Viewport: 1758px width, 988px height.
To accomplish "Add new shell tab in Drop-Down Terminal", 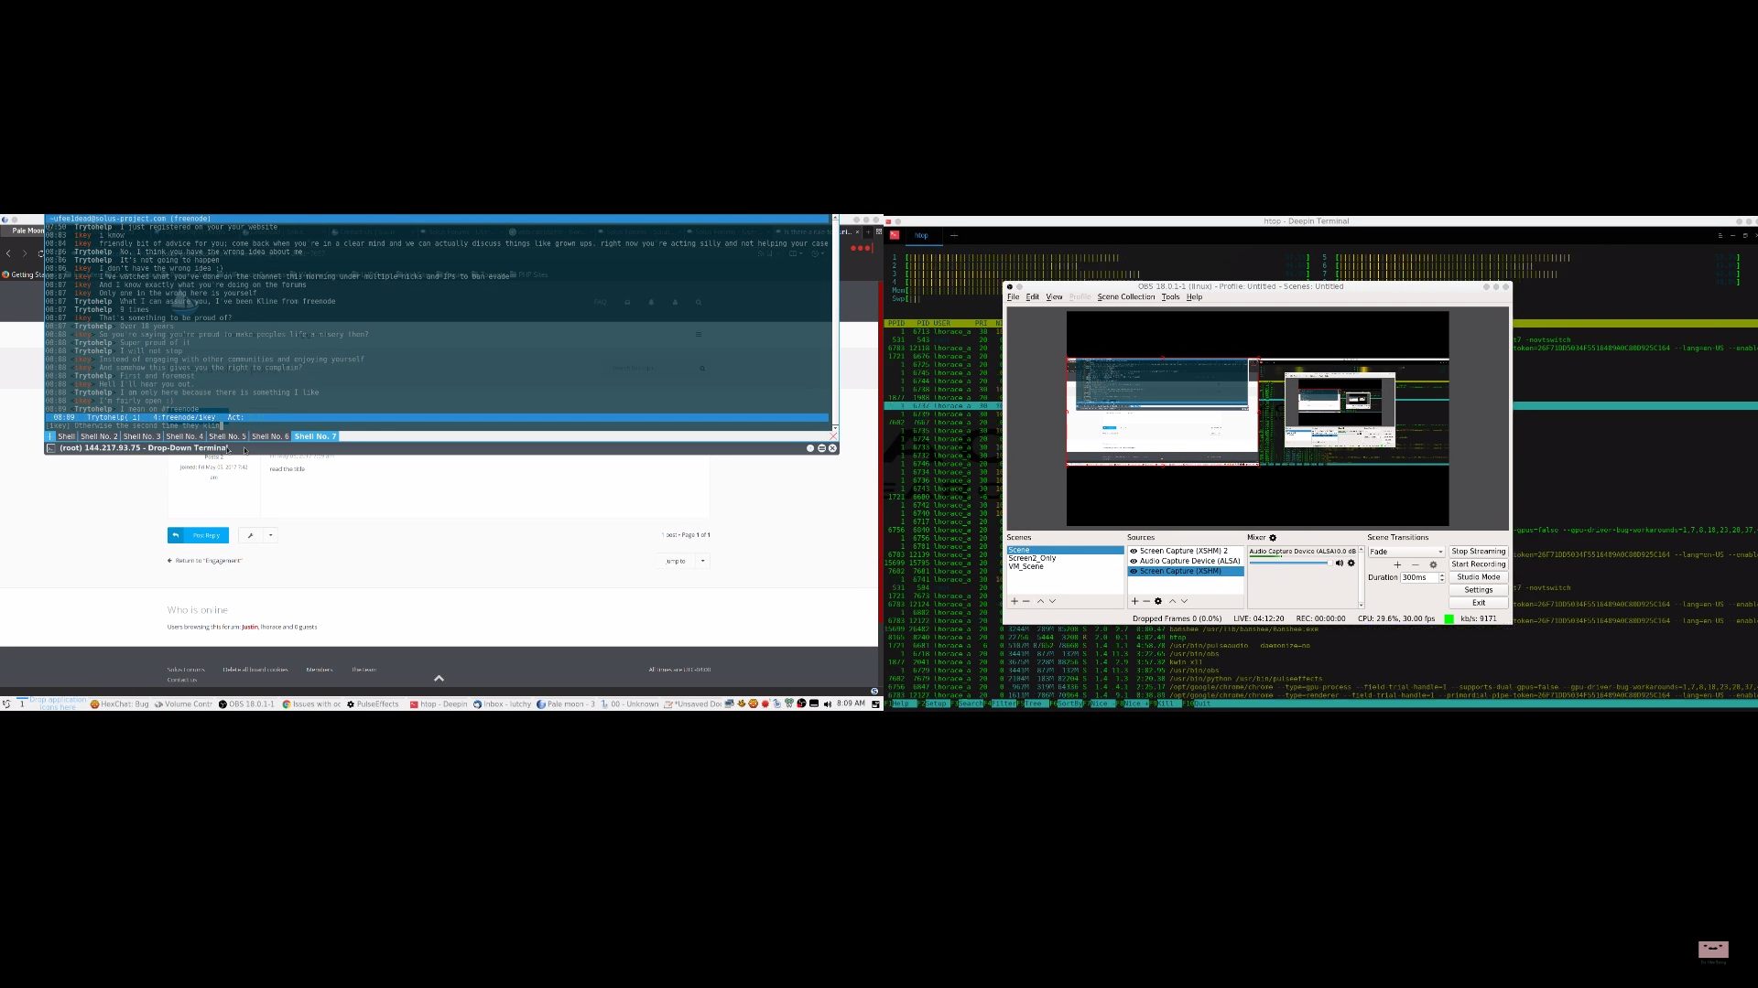I will (51, 436).
